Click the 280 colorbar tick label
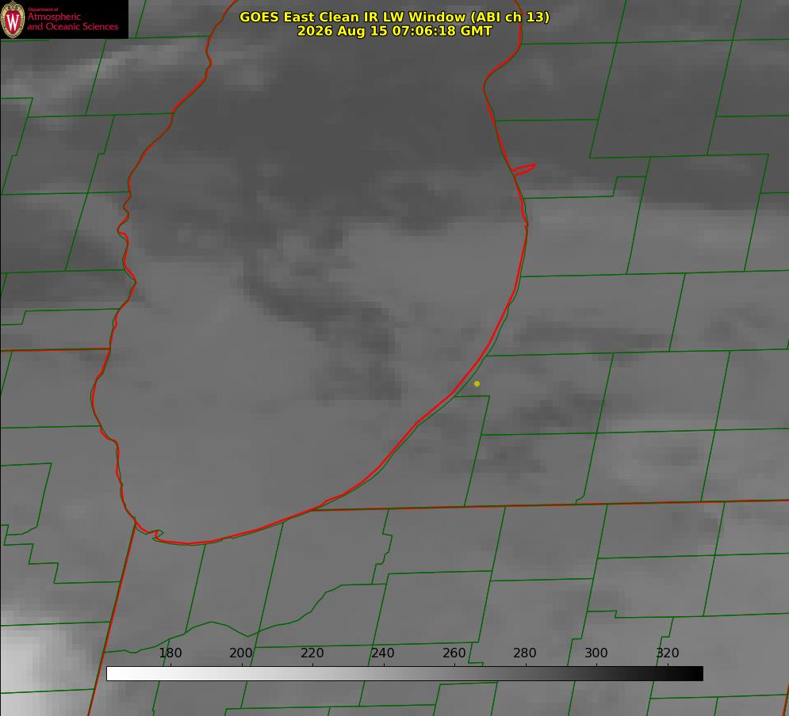This screenshot has width=789, height=716. (x=525, y=653)
